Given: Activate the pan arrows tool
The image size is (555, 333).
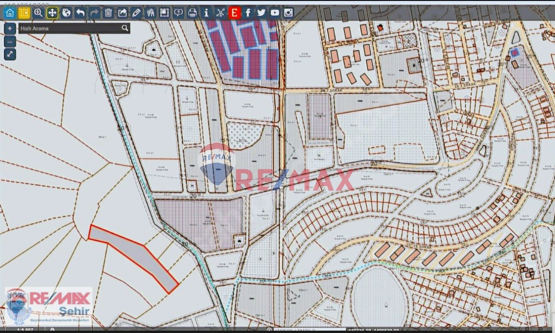Looking at the screenshot, I should pos(52,13).
